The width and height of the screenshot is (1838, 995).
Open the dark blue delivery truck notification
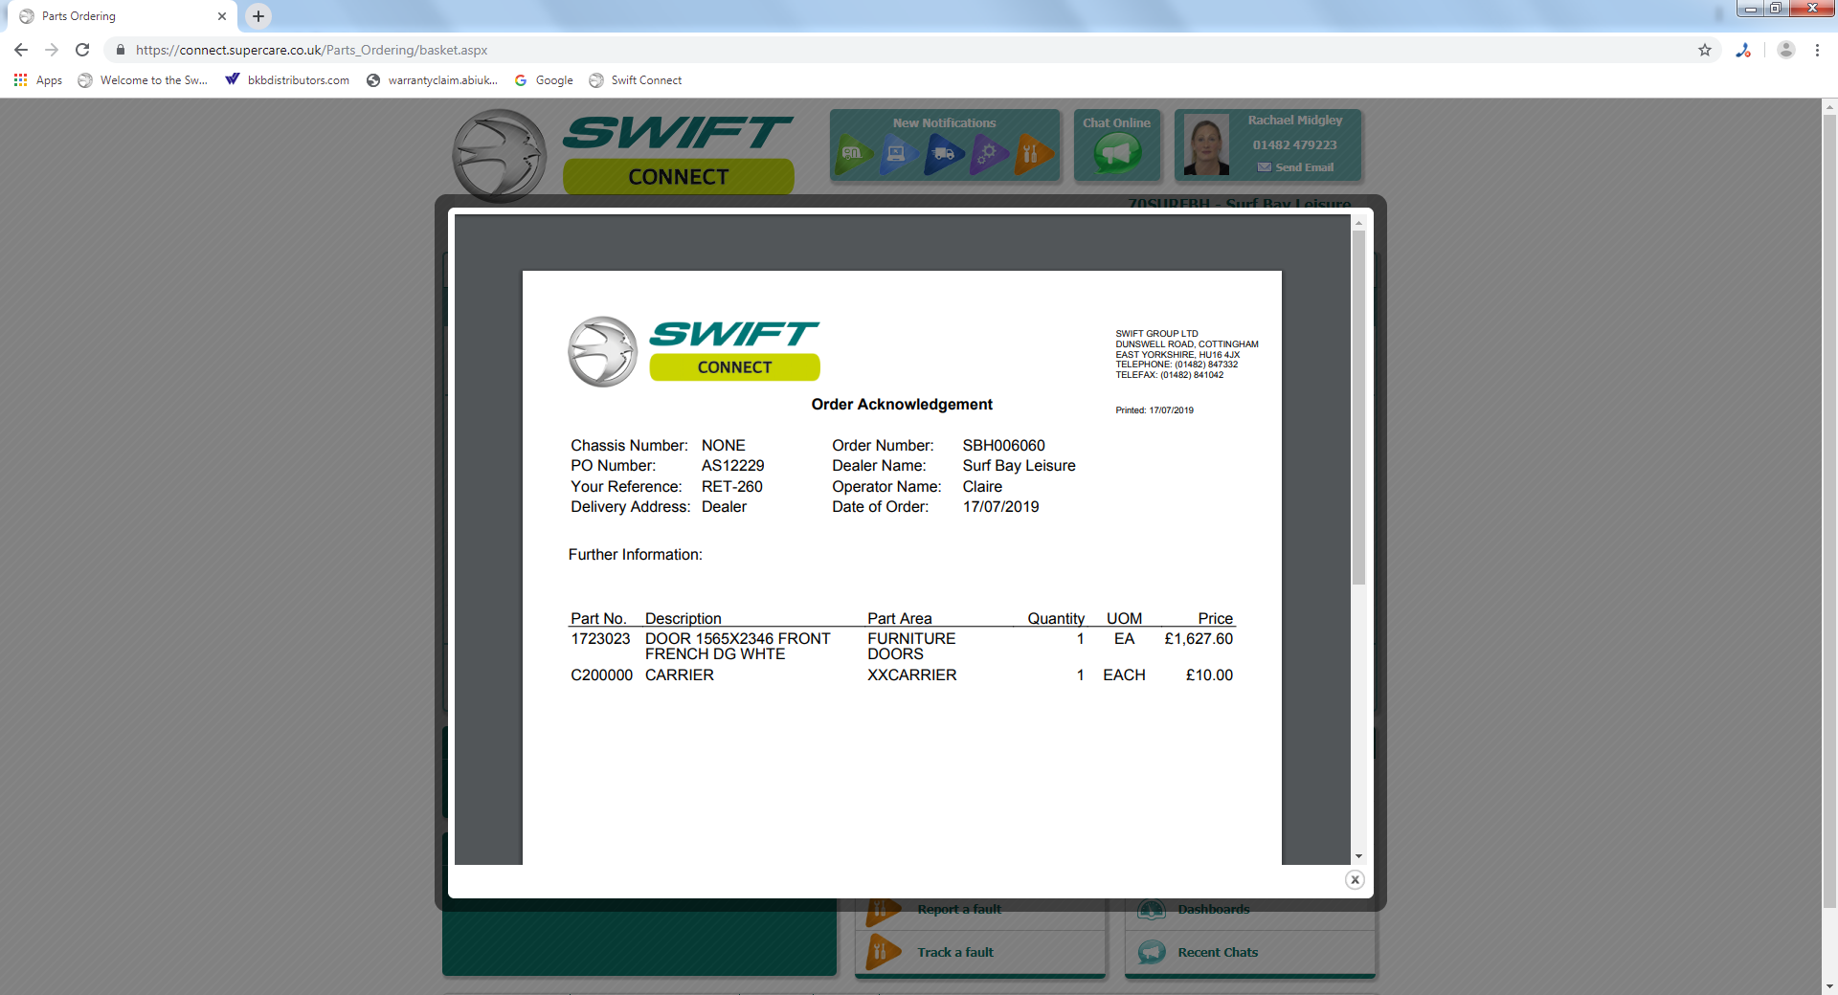943,153
